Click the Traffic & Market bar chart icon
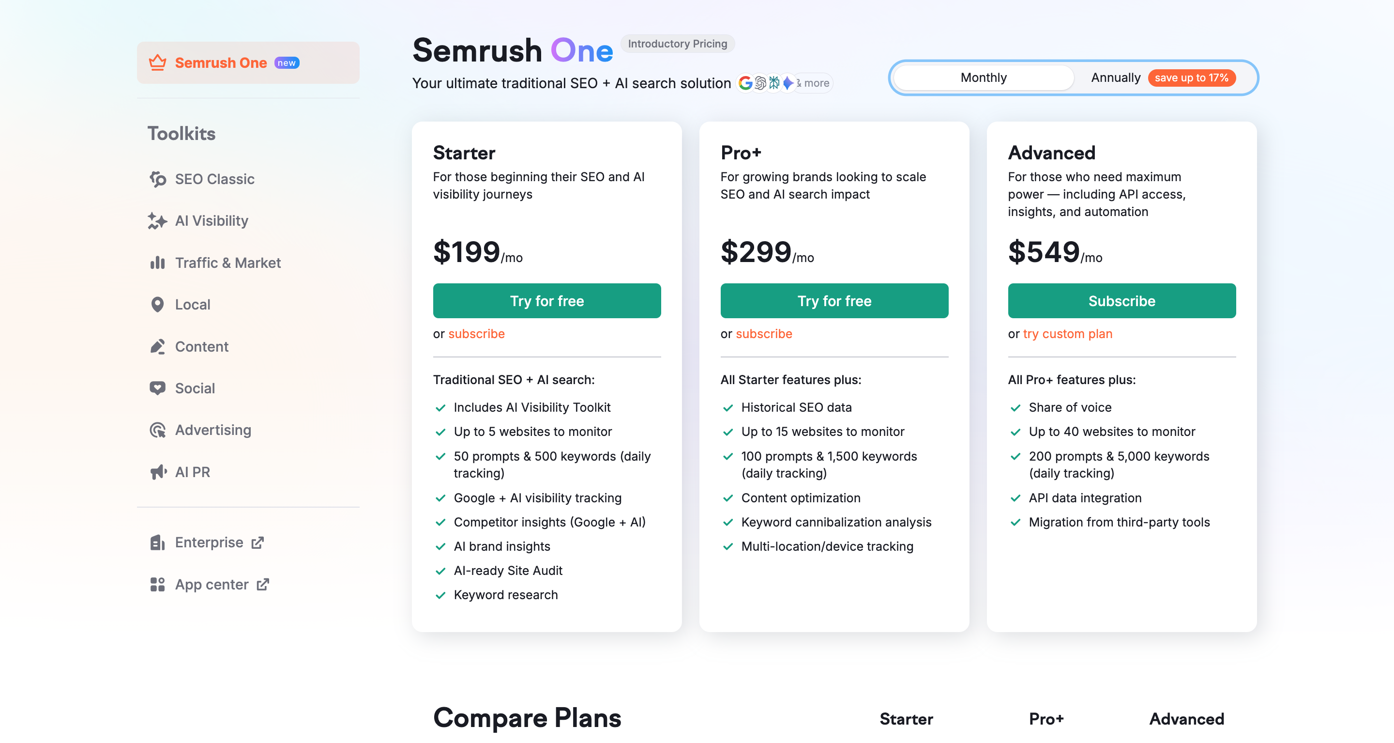 pyautogui.click(x=157, y=263)
